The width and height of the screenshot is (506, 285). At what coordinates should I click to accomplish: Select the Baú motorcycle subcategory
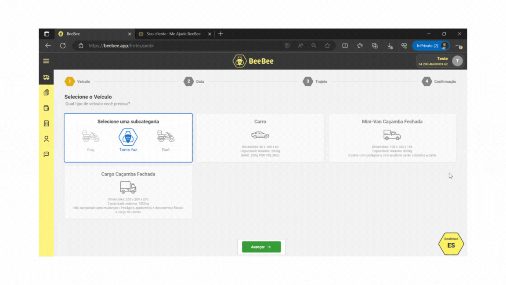click(166, 141)
